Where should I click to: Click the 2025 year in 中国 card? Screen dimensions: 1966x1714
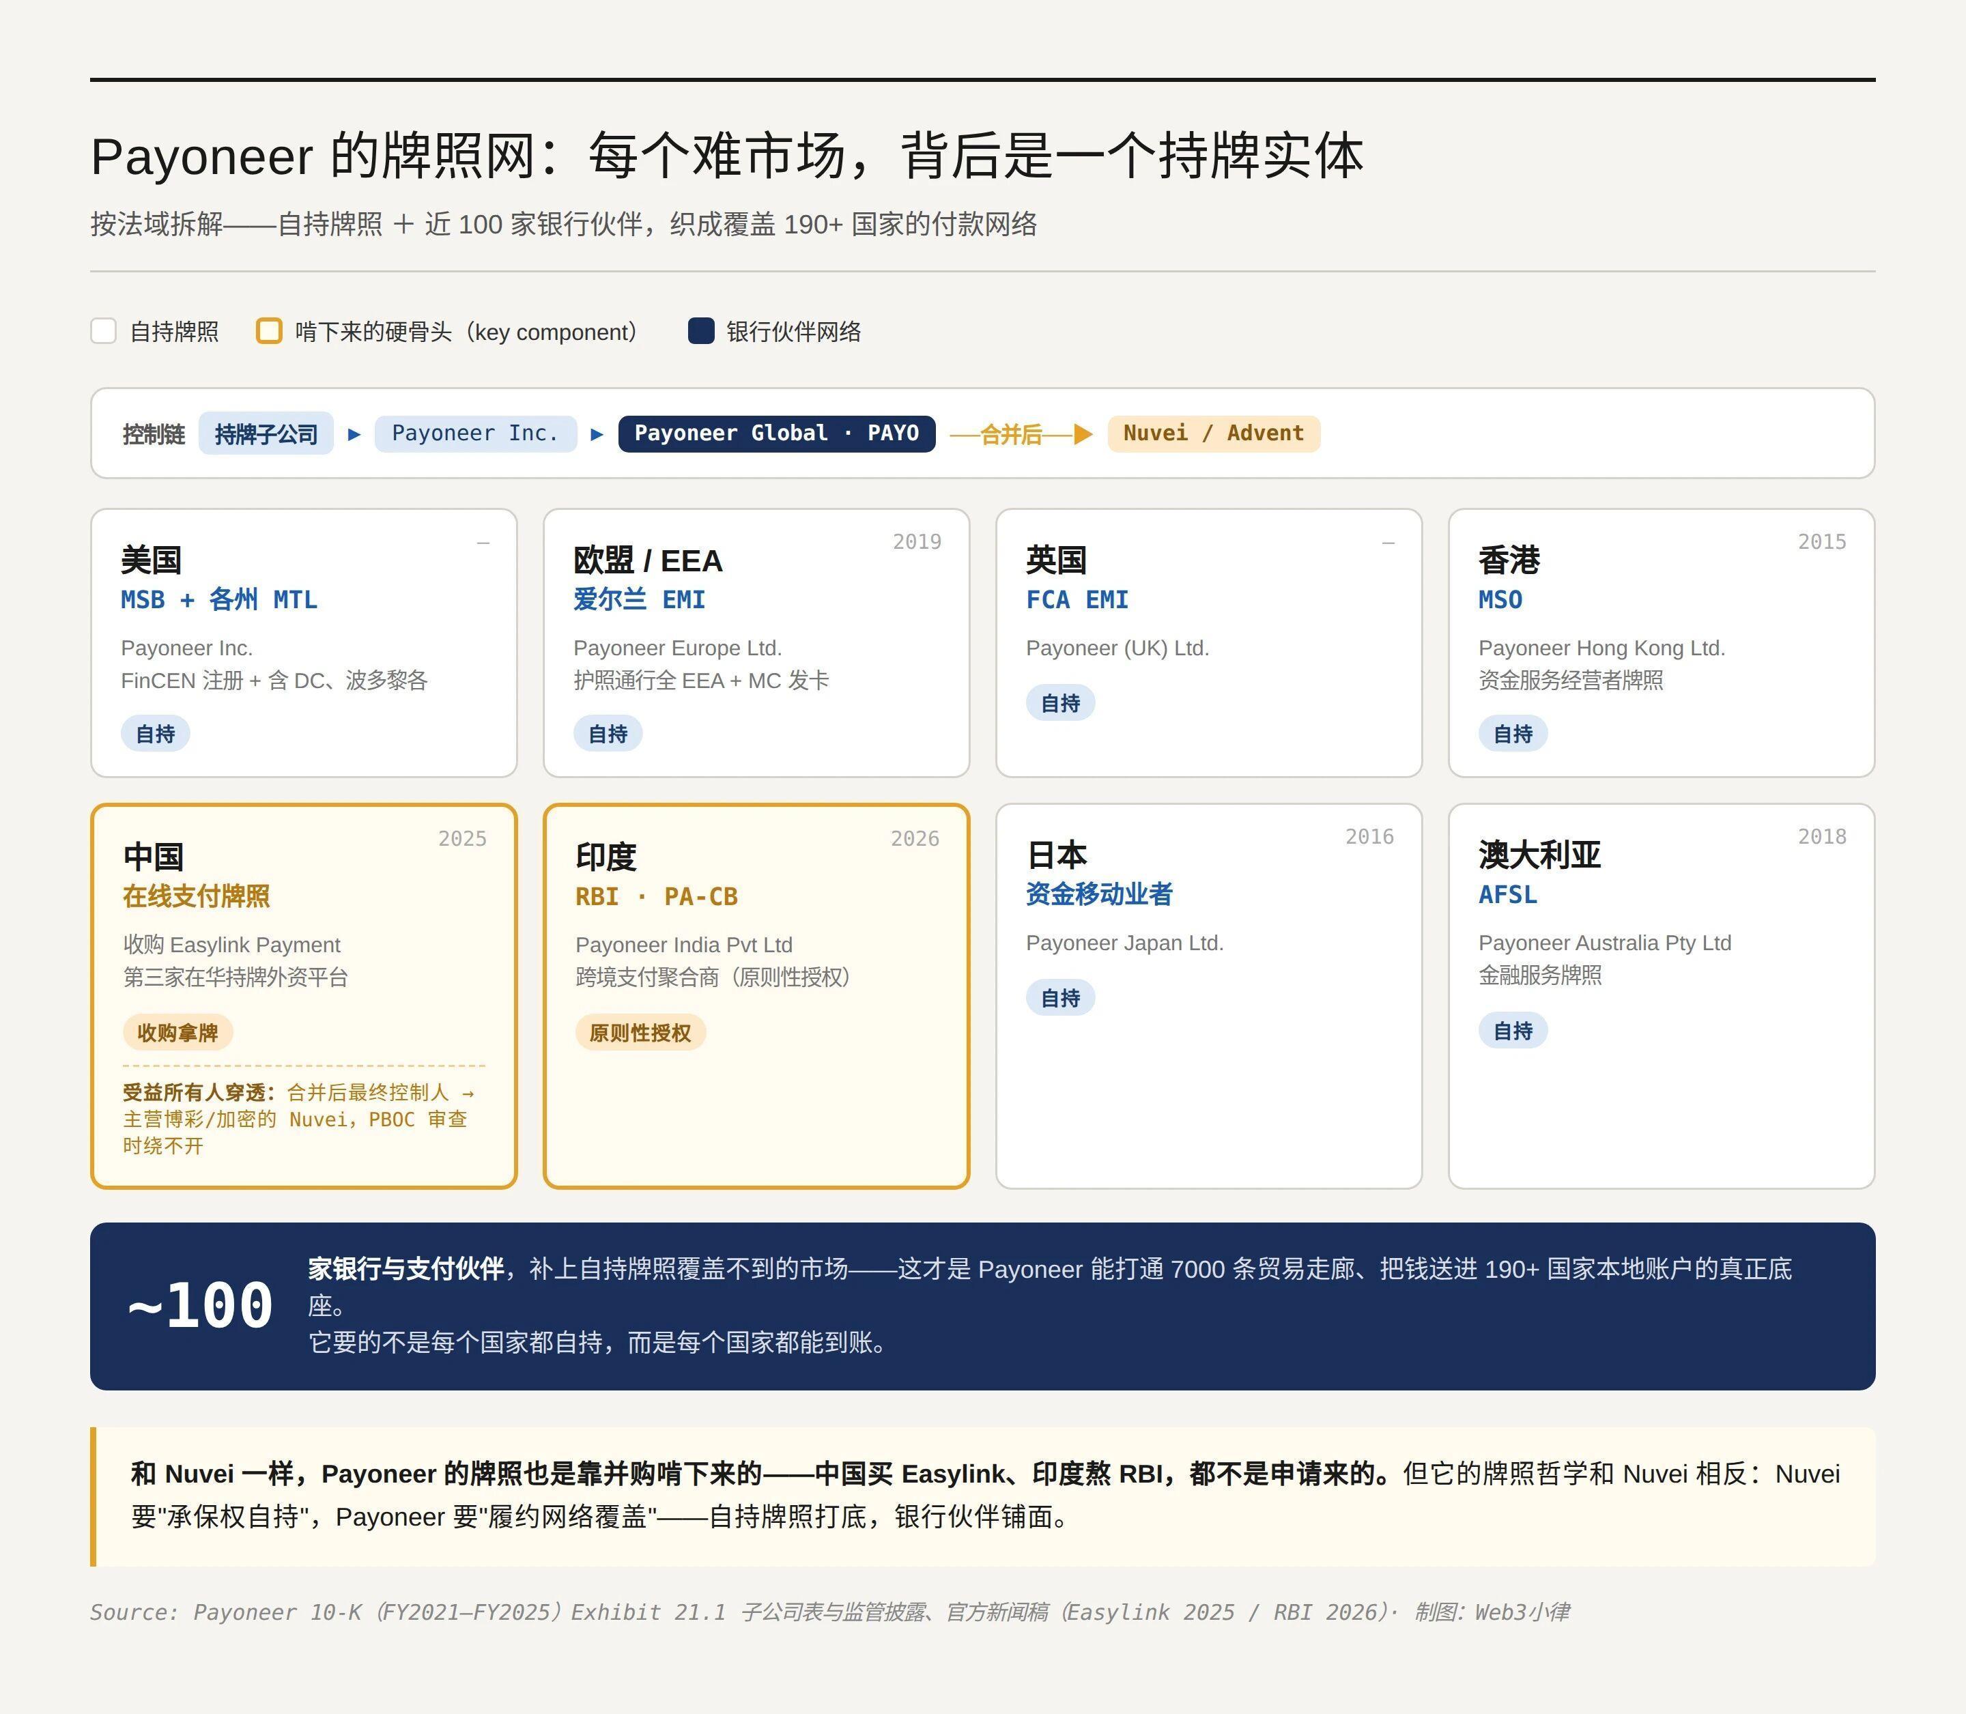(462, 838)
